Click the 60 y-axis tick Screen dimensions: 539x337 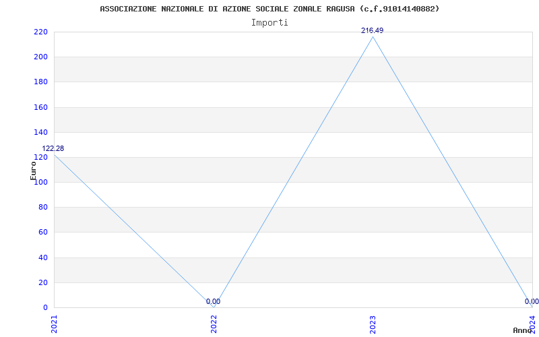pos(42,233)
